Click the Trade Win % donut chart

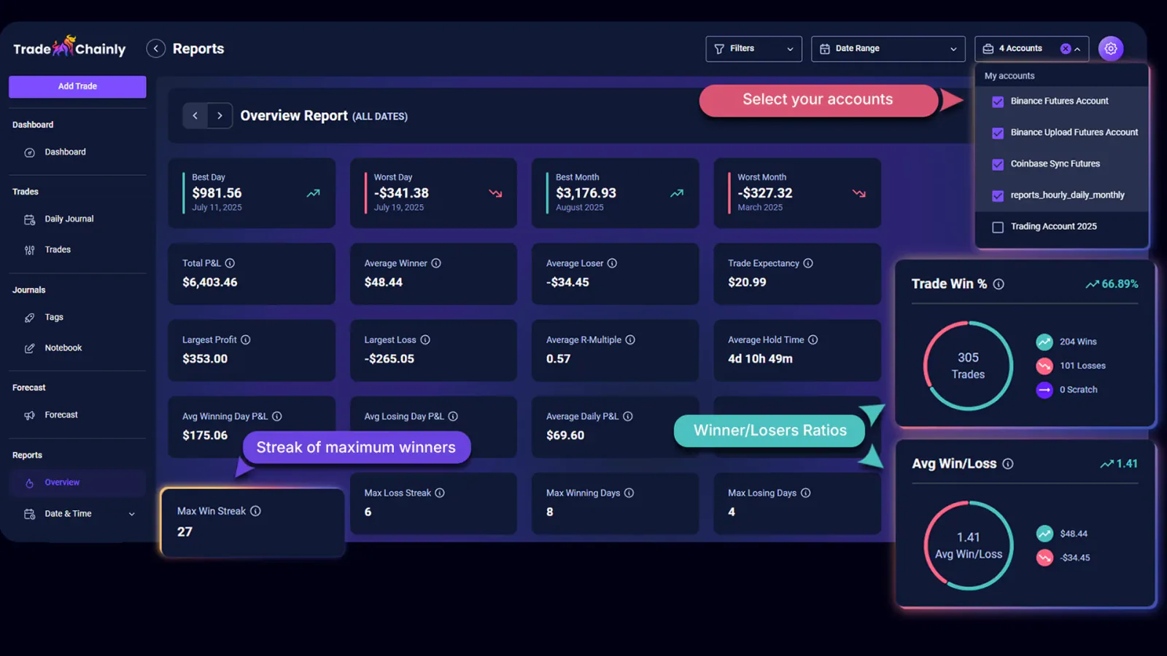click(968, 365)
